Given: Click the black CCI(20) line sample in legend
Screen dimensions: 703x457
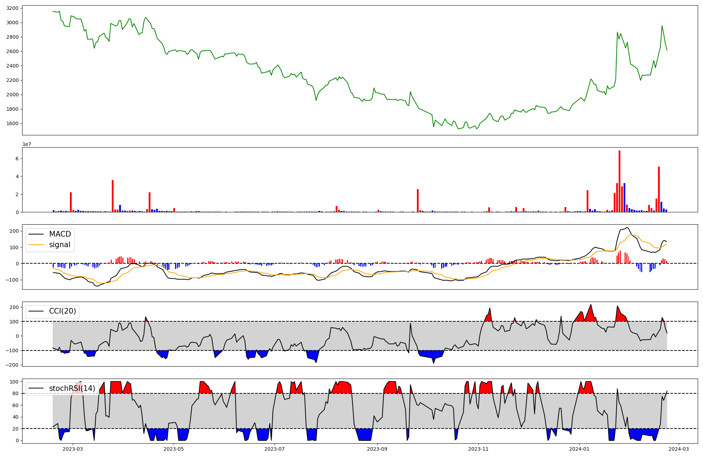Looking at the screenshot, I should (36, 311).
